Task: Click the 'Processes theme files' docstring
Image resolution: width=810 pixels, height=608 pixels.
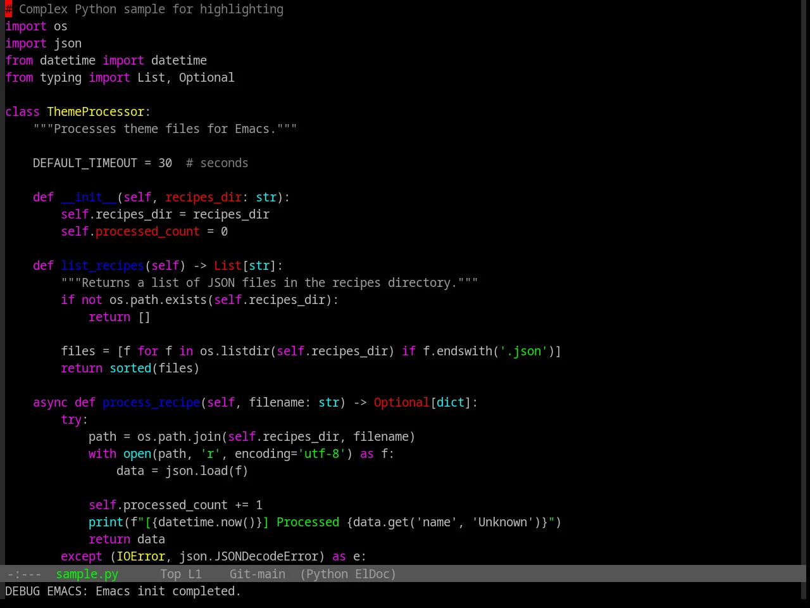Action: [x=165, y=129]
